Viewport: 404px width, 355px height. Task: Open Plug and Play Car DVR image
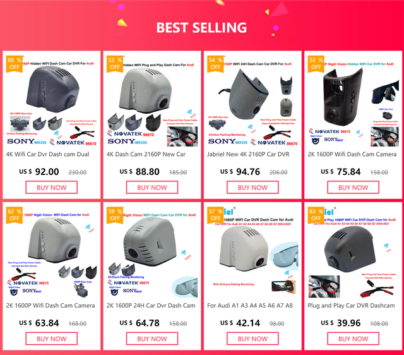[353, 251]
